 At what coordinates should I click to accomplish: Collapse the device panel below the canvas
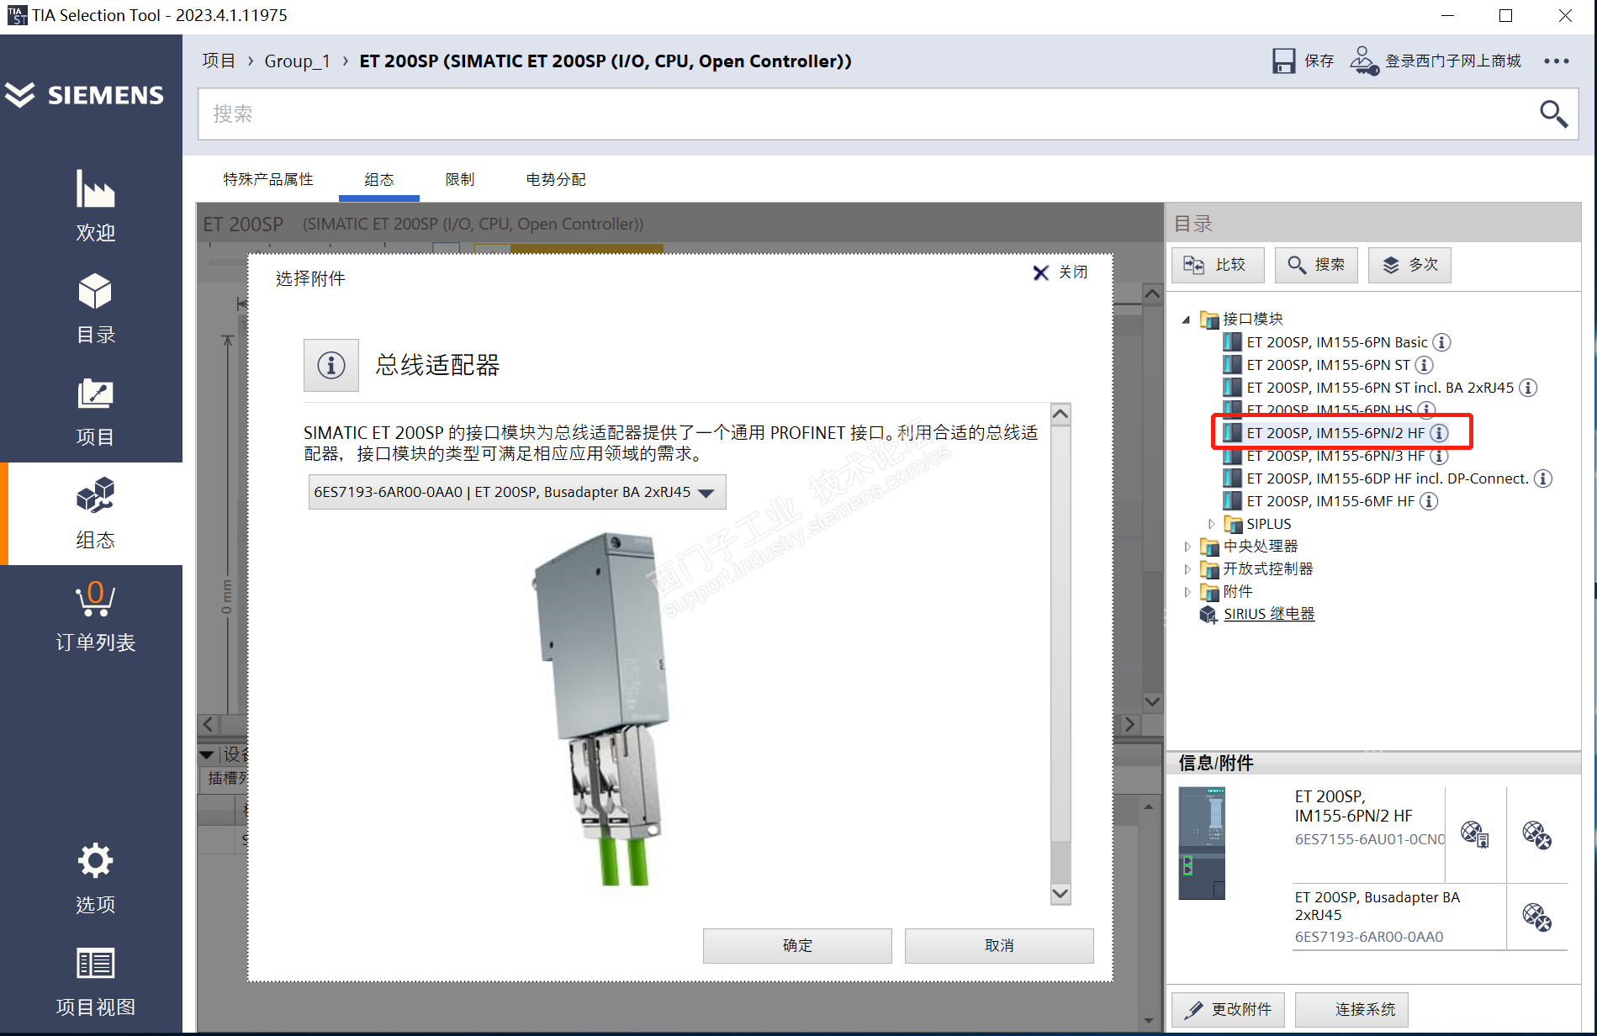click(207, 754)
